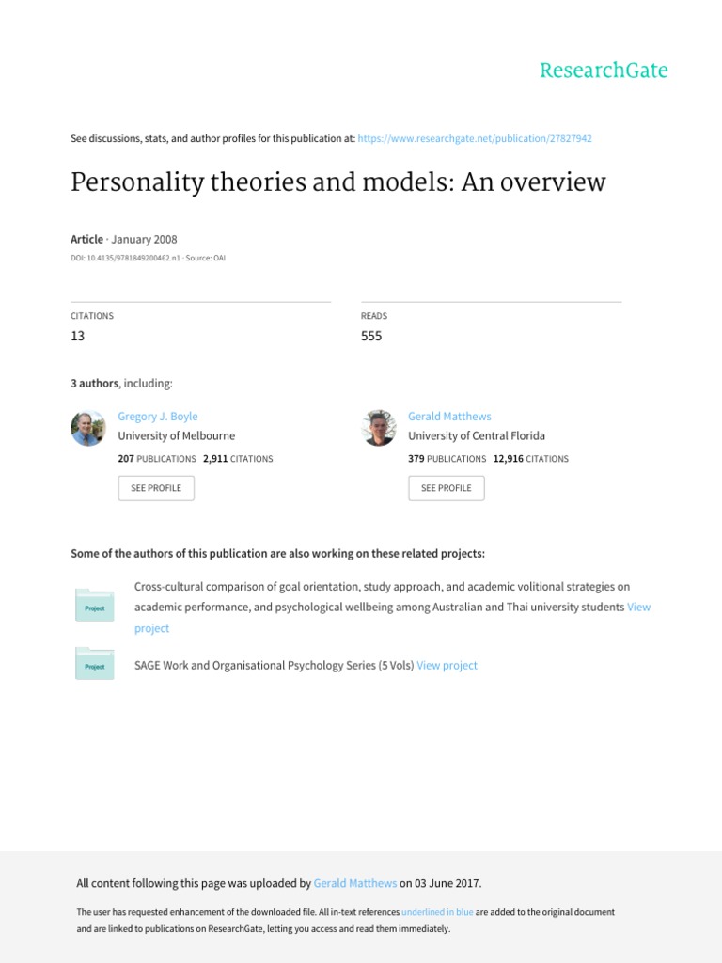Open the researchgate.net publication URL link
Viewport: 722px width, 963px height.
tap(476, 138)
